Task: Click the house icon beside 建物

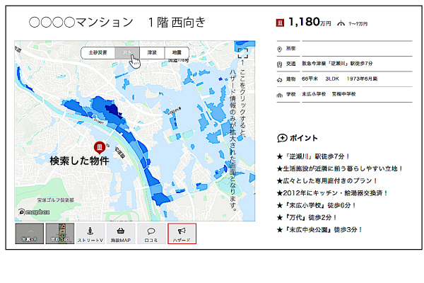Action: click(280, 79)
